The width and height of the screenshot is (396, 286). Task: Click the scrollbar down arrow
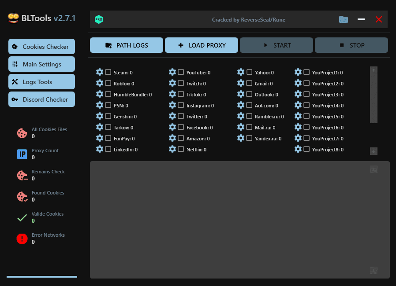click(373, 151)
